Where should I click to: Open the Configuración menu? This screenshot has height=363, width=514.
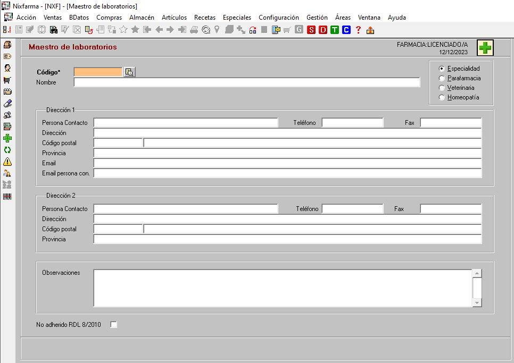coord(279,18)
